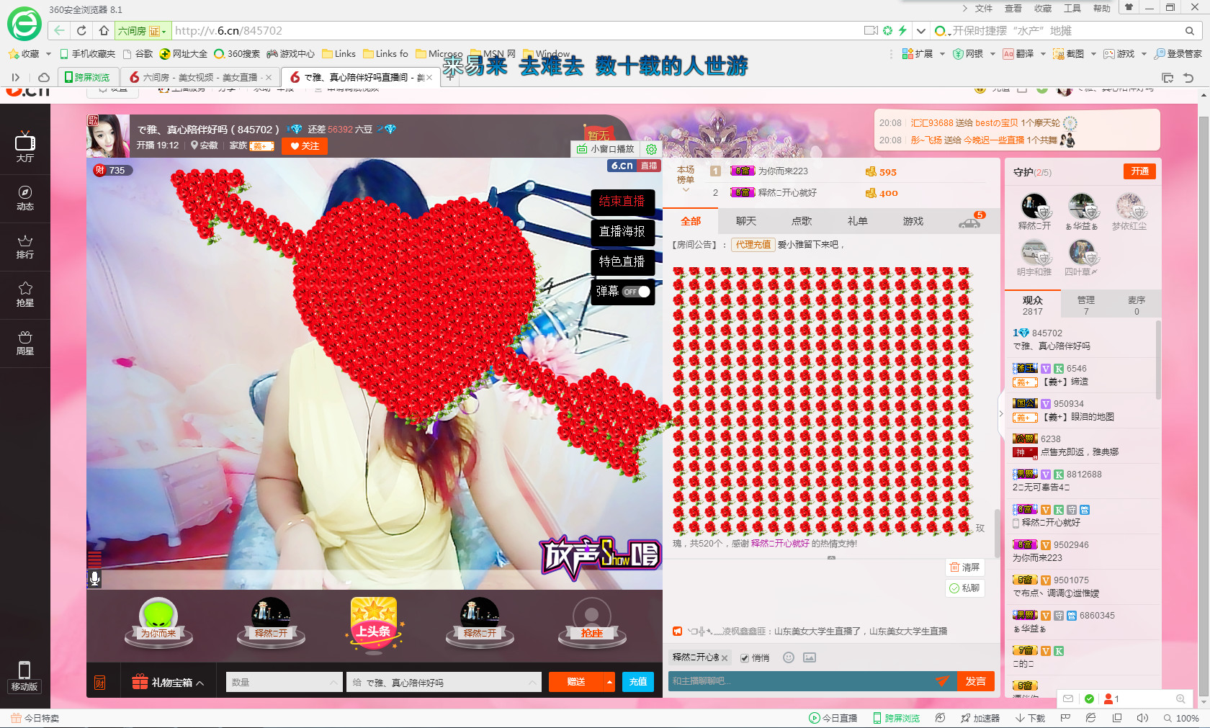Close the 释然こ开心 chat target tag

(x=725, y=658)
